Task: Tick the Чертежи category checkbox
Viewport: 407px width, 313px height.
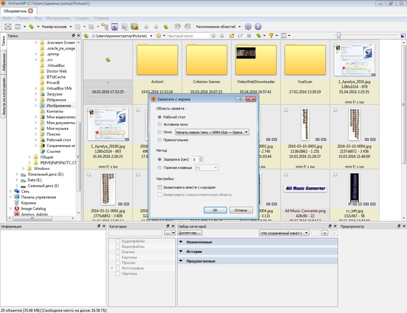Action: point(118,274)
